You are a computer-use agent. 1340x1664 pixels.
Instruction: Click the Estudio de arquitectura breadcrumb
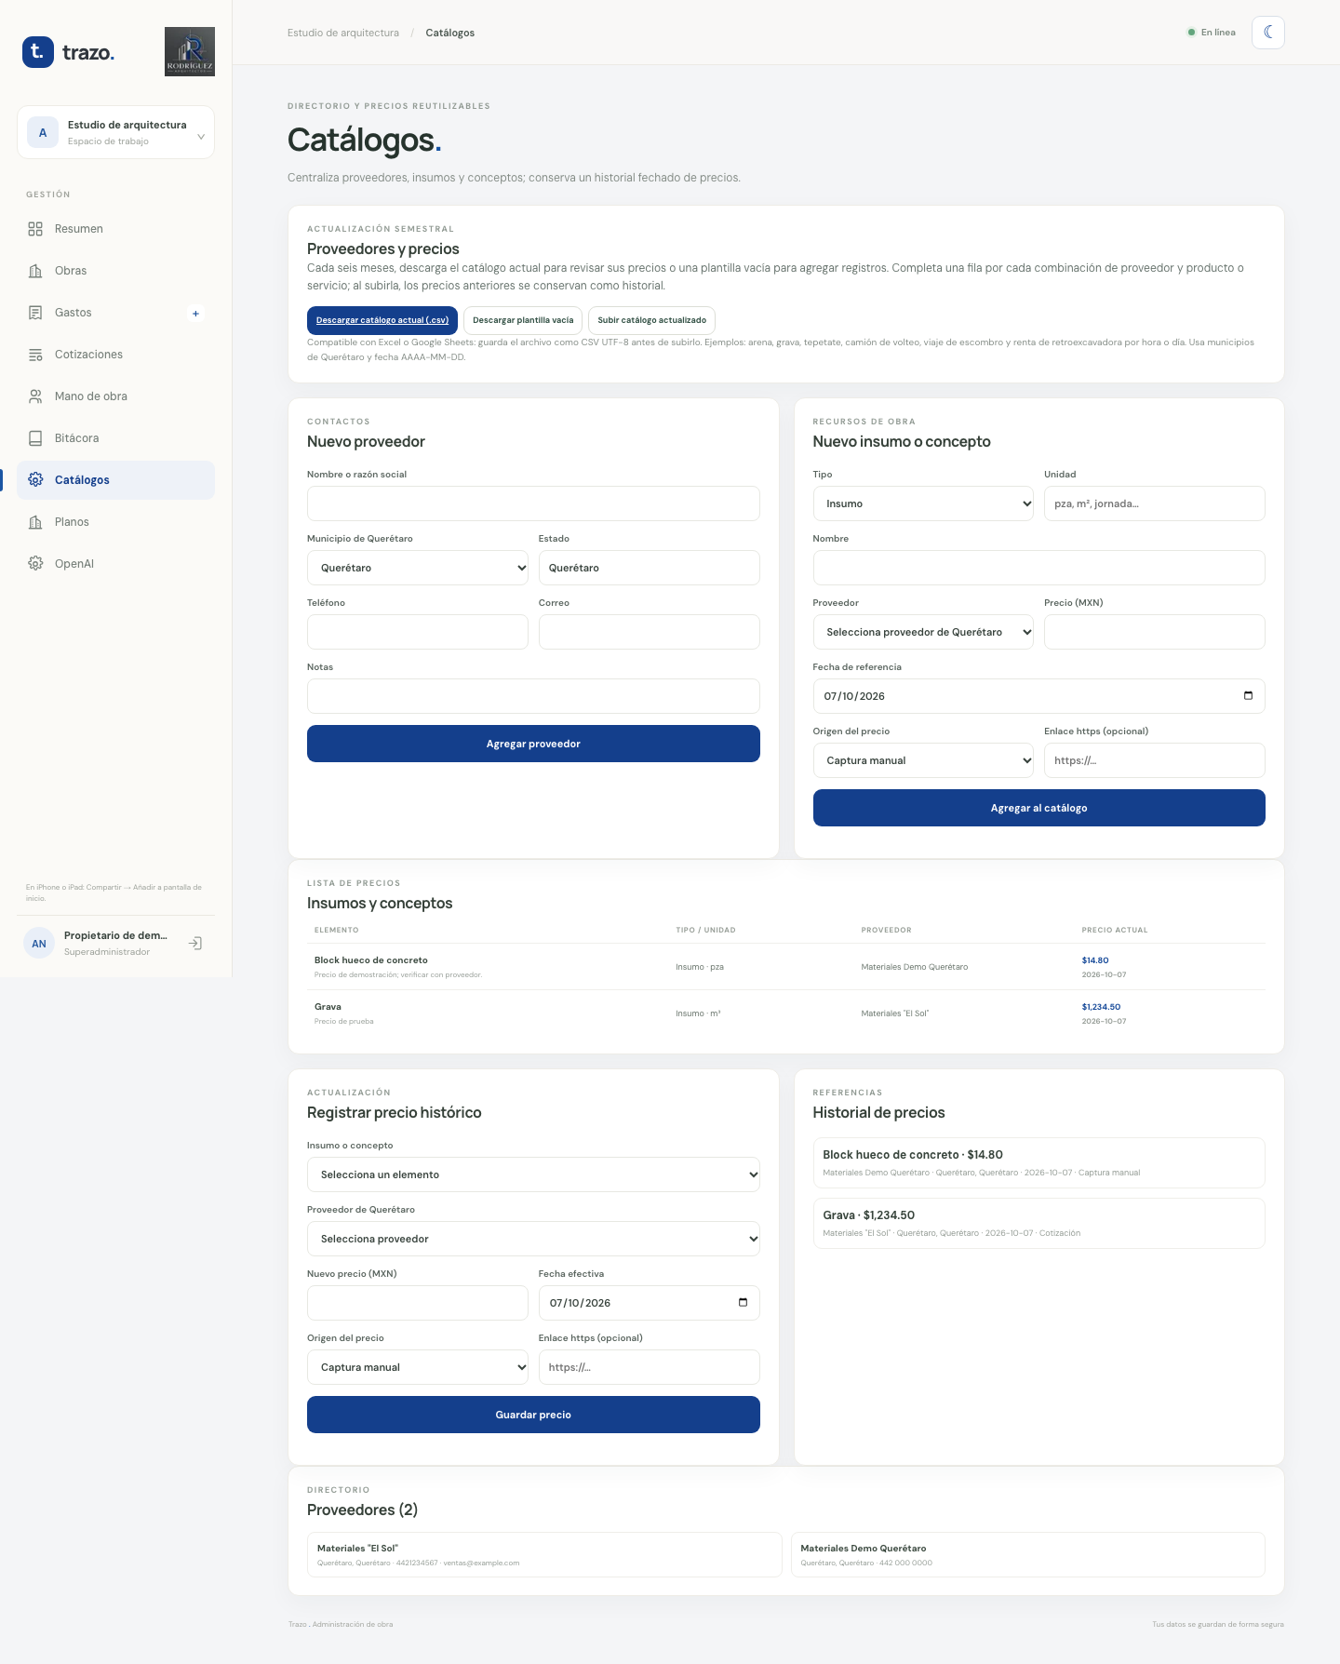(x=343, y=34)
